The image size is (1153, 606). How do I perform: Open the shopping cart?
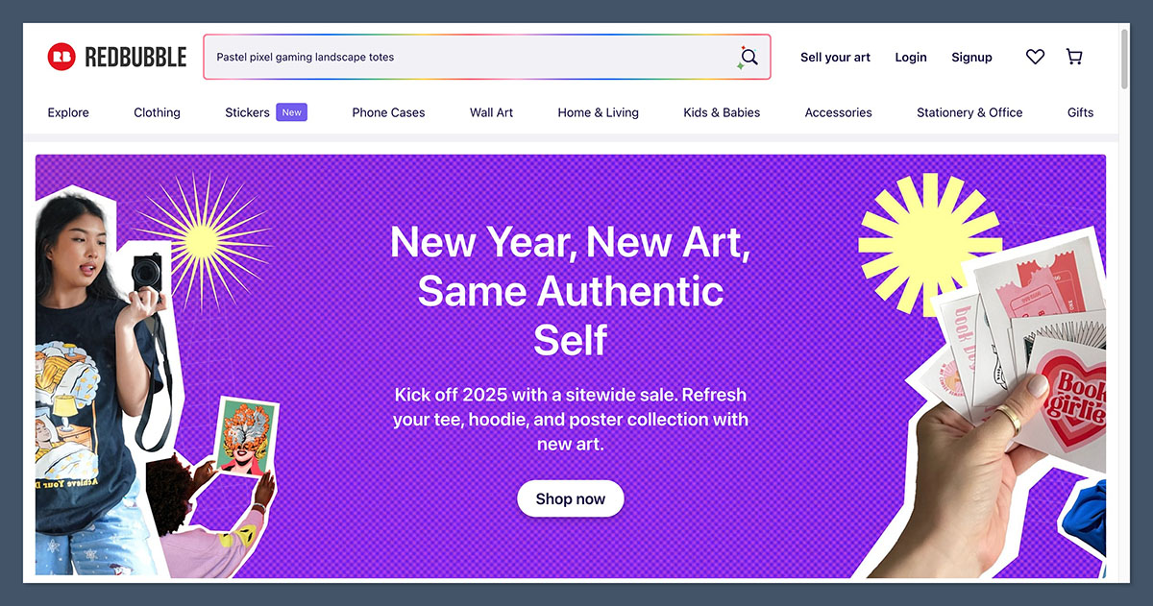tap(1074, 58)
